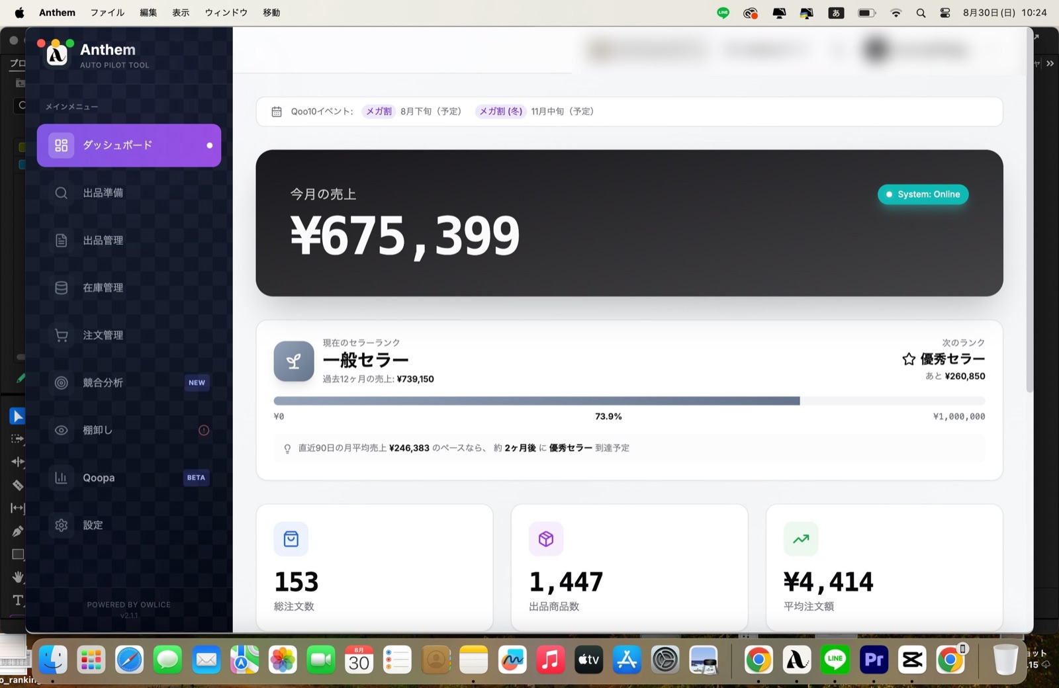Screen dimensions: 1059x688
Task: Open the 移動 menu in the menu bar
Action: (x=271, y=13)
